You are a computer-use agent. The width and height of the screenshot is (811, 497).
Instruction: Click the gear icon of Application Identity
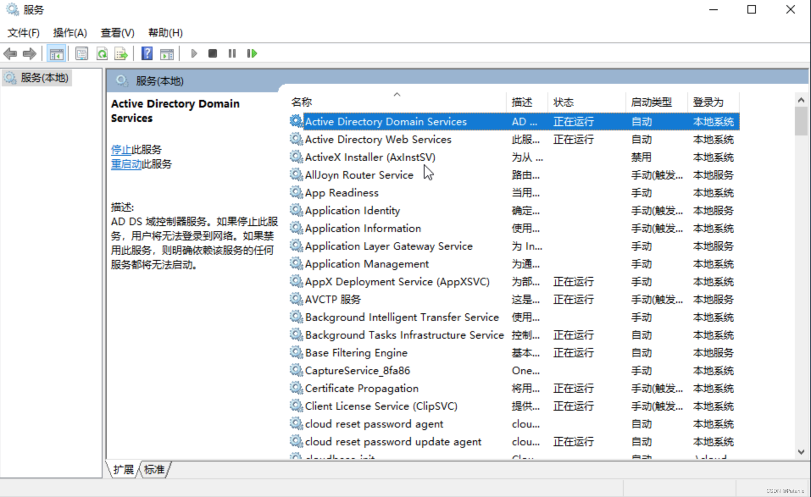(x=296, y=210)
